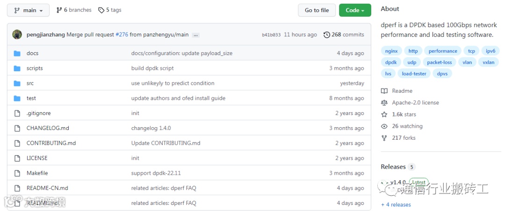The width and height of the screenshot is (505, 211).
Task: Select the dpdk topic tag
Action: [391, 62]
